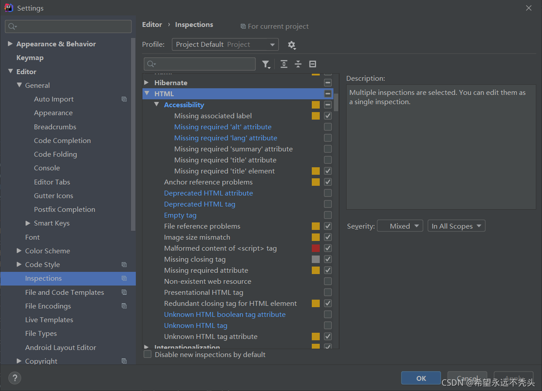This screenshot has width=542, height=391.
Task: Open Postfix Completion settings
Action: click(x=64, y=209)
